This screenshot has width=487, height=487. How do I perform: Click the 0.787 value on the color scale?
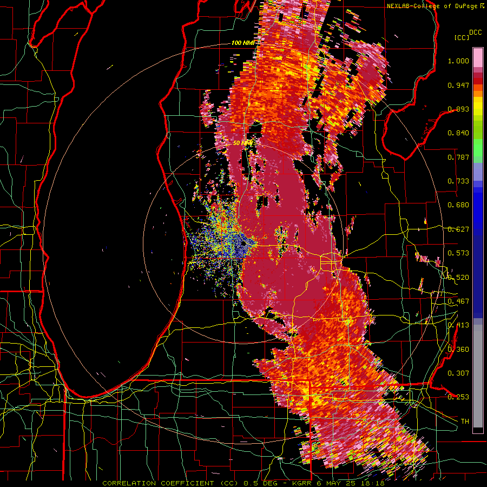point(458,157)
